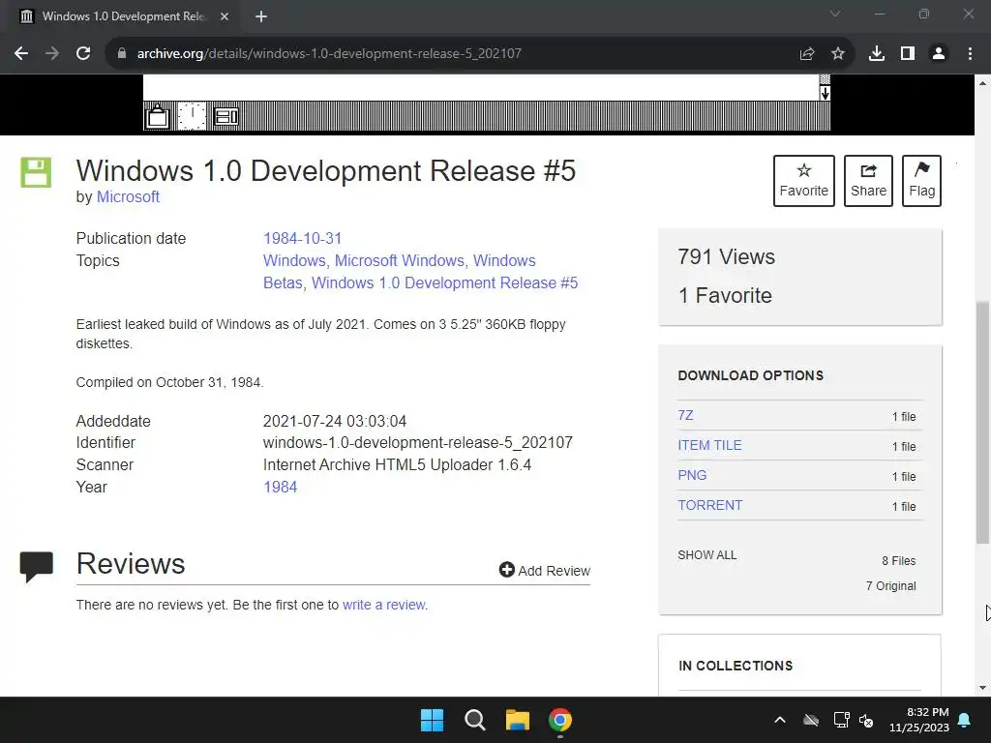Viewport: 991px width, 743px height.
Task: Flag this archive item
Action: [x=921, y=181]
